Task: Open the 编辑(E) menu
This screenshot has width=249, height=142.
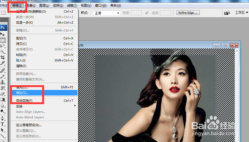Action: pyautogui.click(x=17, y=6)
